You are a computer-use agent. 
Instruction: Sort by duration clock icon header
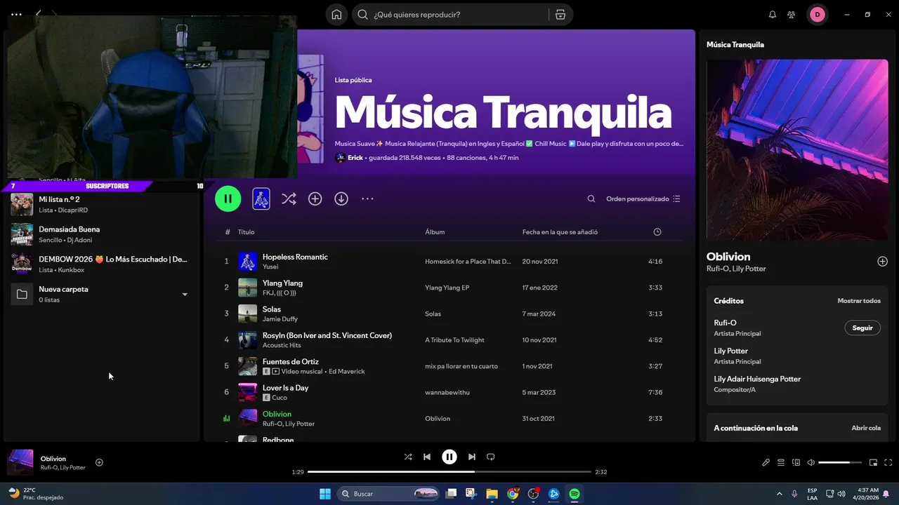pos(657,232)
